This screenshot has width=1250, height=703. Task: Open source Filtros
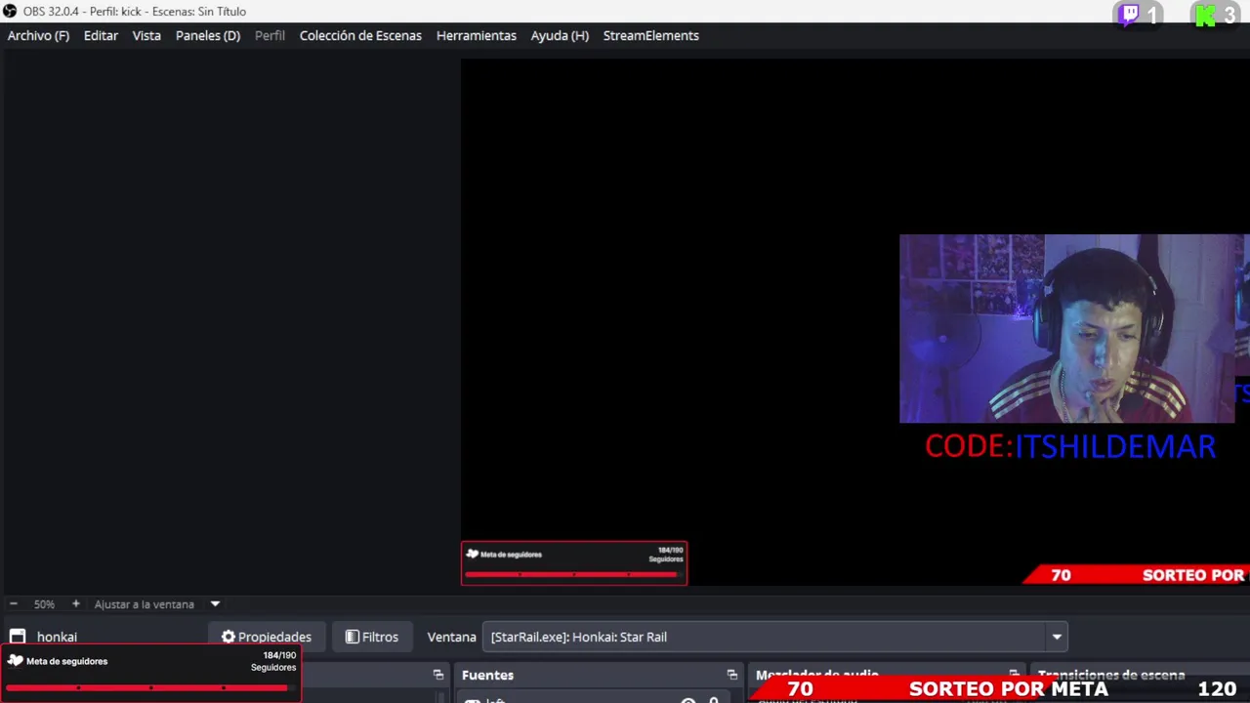point(372,637)
